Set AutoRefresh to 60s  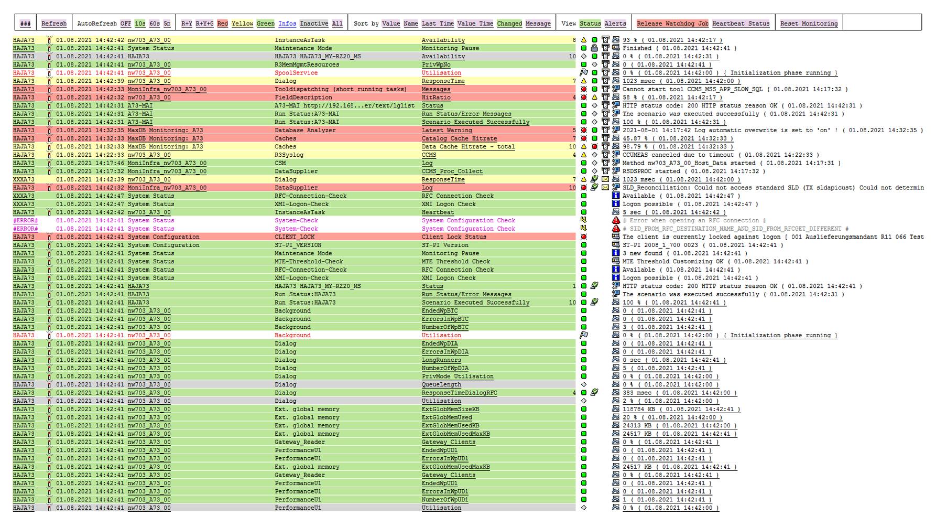(x=155, y=24)
